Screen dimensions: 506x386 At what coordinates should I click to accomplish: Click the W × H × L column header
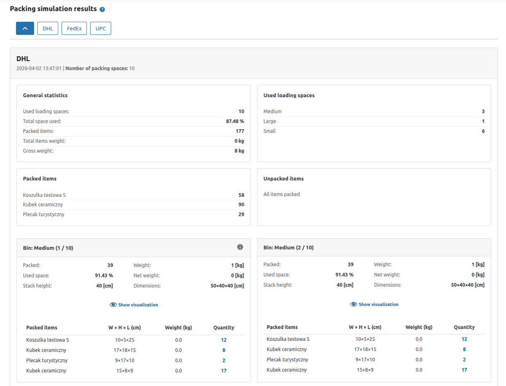tap(123, 327)
